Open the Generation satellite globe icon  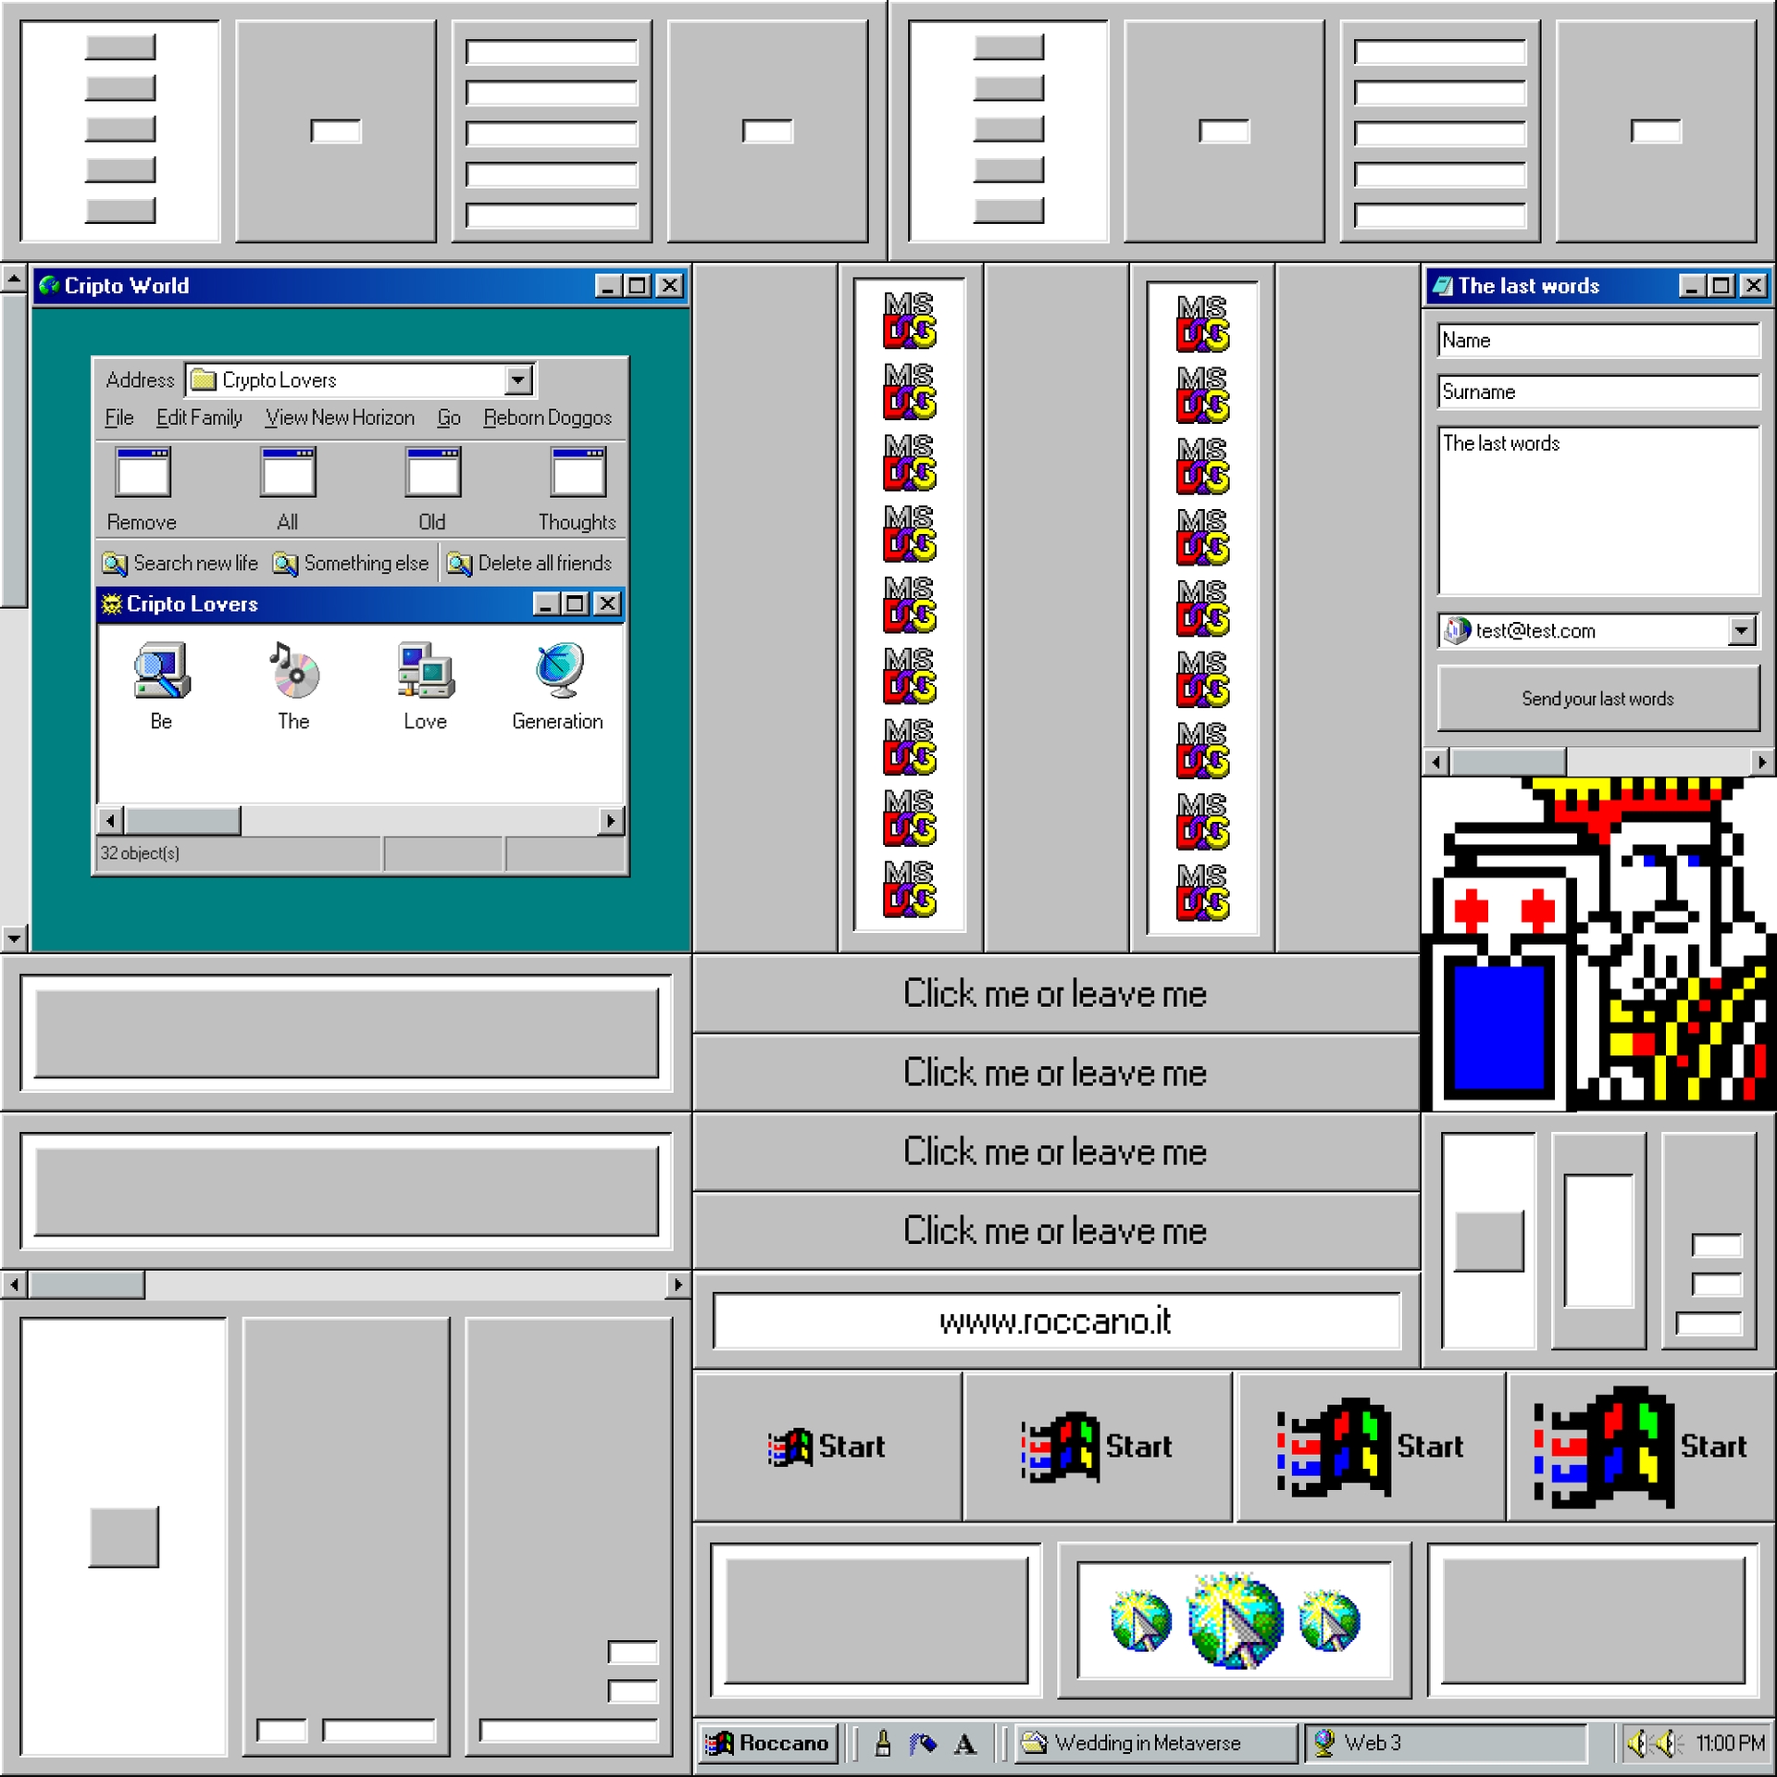click(x=558, y=671)
